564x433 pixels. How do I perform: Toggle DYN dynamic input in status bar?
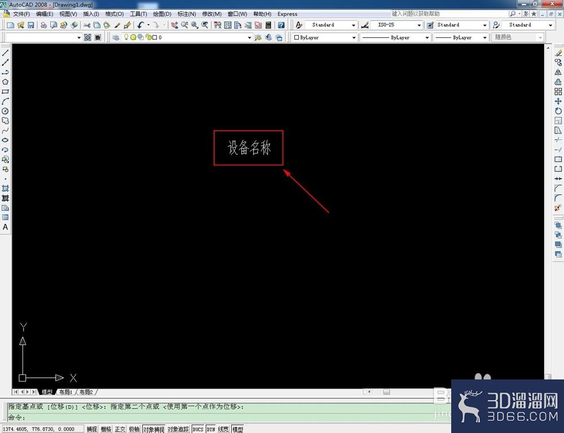pos(211,429)
